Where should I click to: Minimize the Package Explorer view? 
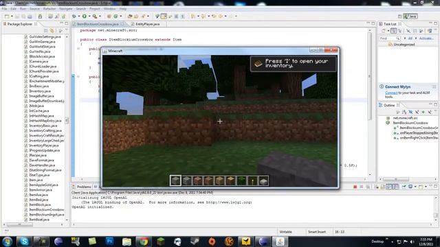click(61, 24)
